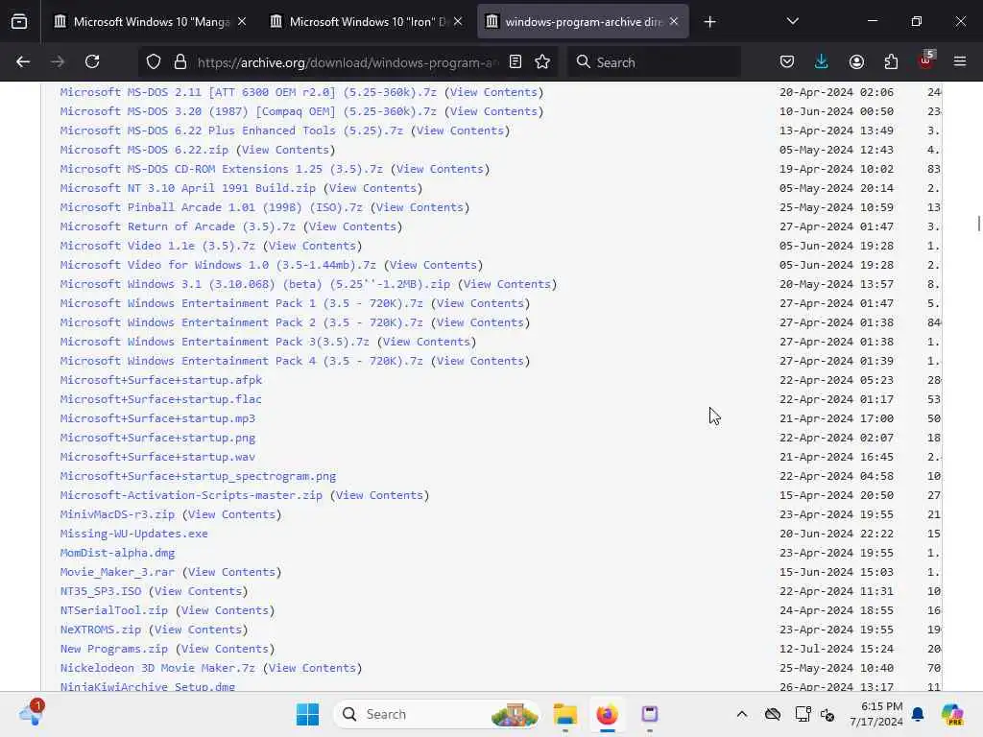983x737 pixels.
Task: Open Windows Start menu
Action: coord(307,714)
